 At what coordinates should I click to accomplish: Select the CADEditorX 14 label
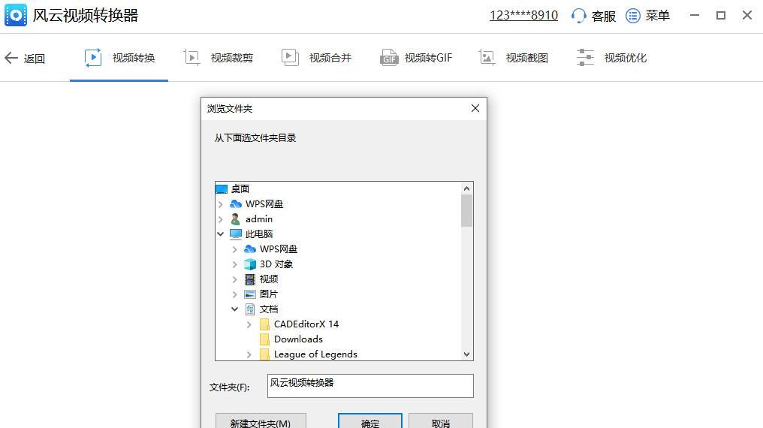coord(306,324)
